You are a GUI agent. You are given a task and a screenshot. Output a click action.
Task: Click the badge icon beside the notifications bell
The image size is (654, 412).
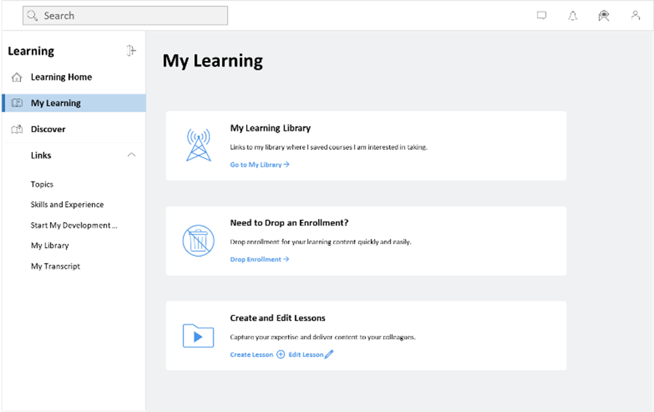click(x=603, y=16)
